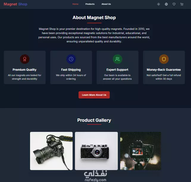Open the language globe icon
Screen dimensions: 191x182
[166, 4]
